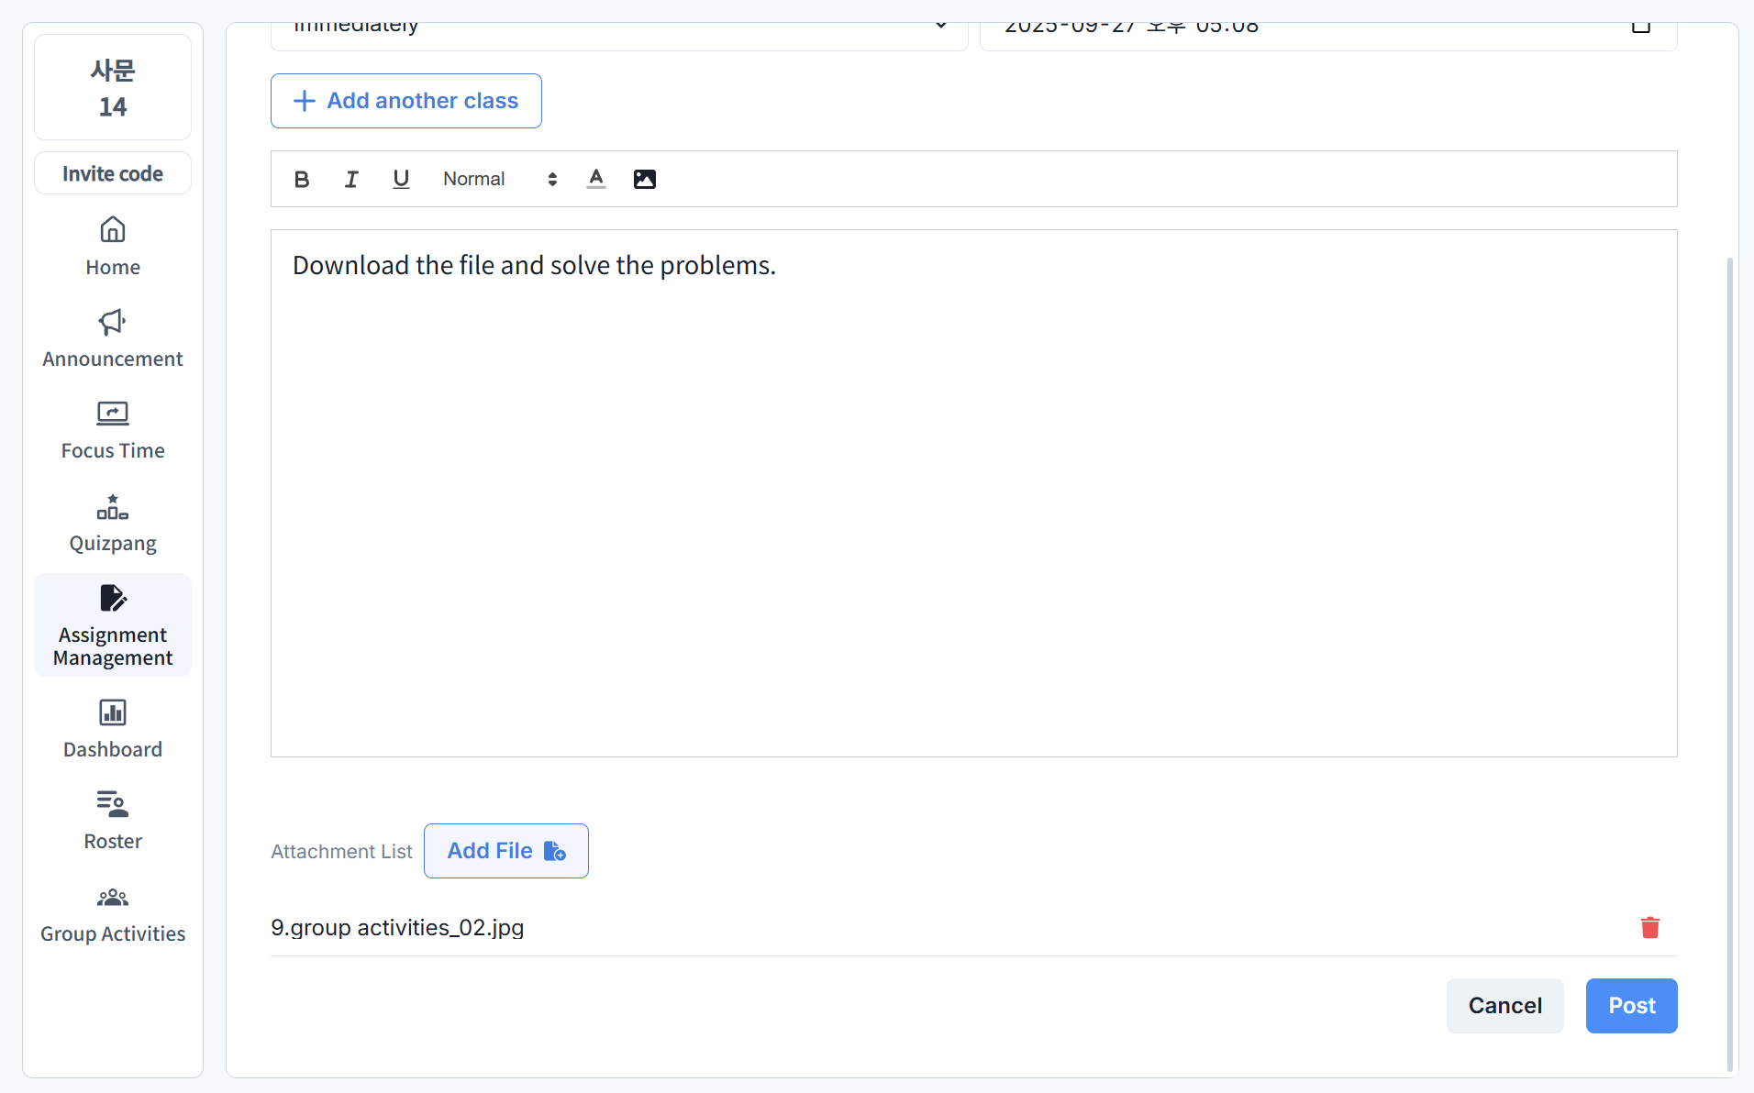Open the Normal text style dropdown
Viewport: 1754px width, 1093px height.
tap(500, 179)
